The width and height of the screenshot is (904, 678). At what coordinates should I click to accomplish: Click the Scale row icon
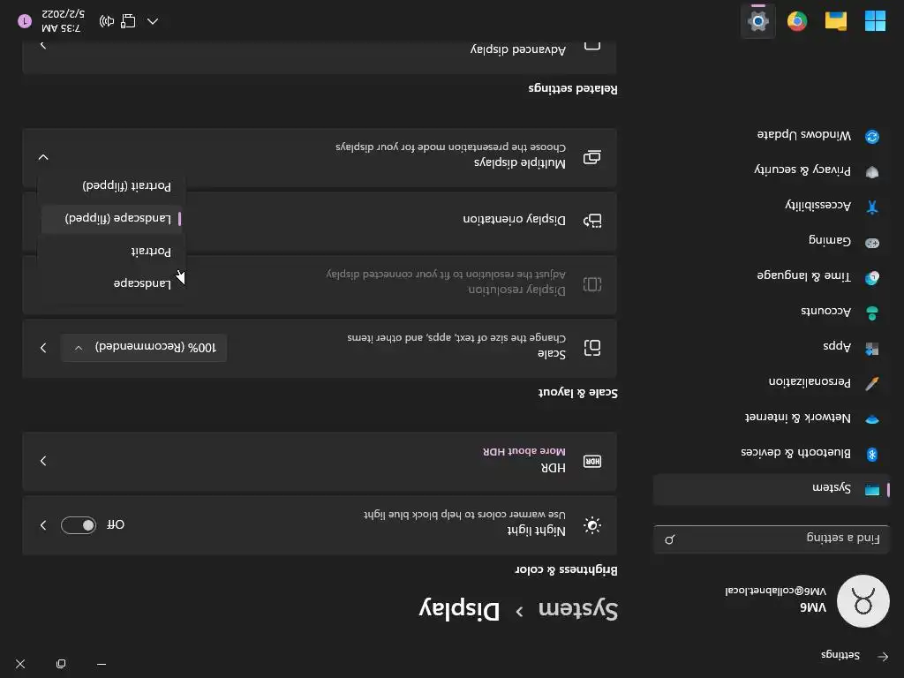(592, 348)
